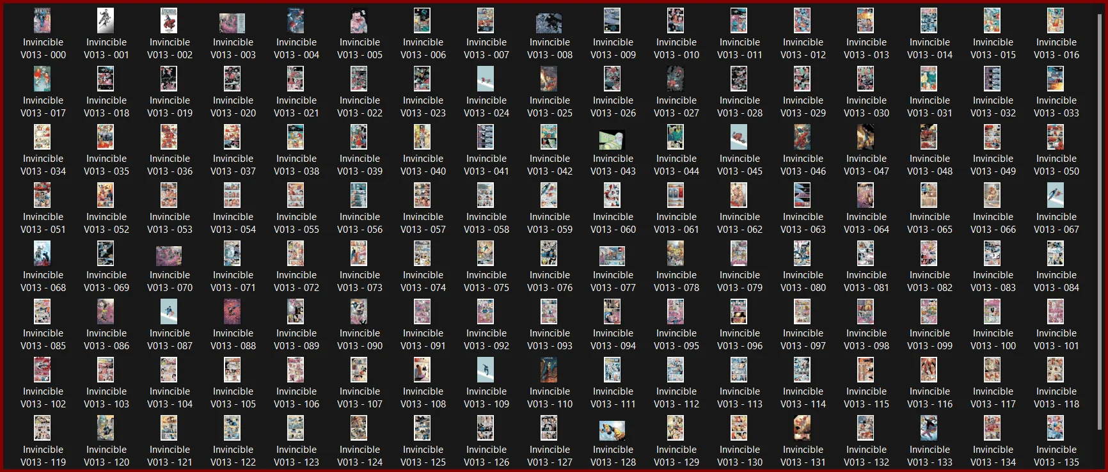
Task: Select the Invincible V013 - 043 thumbnail
Action: (x=612, y=139)
